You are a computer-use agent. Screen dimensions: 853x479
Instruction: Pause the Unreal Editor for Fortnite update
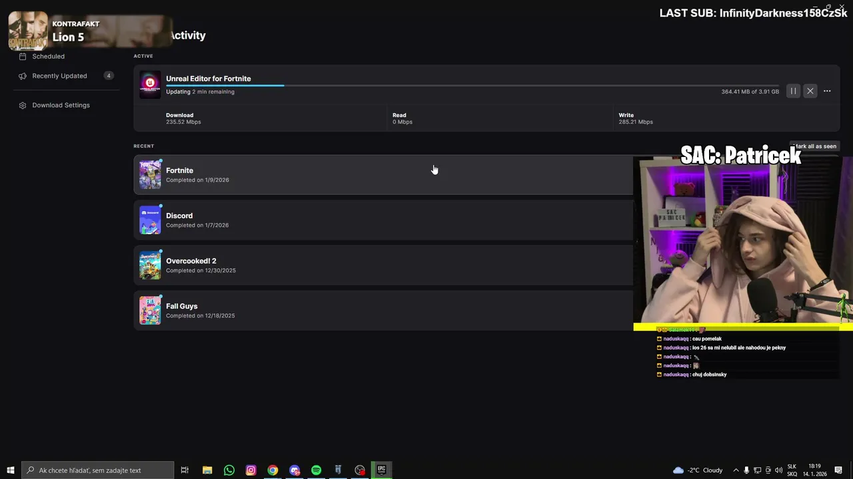(x=793, y=91)
